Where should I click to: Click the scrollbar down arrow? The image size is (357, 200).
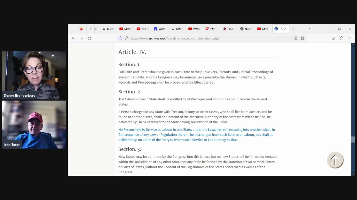coord(353,174)
